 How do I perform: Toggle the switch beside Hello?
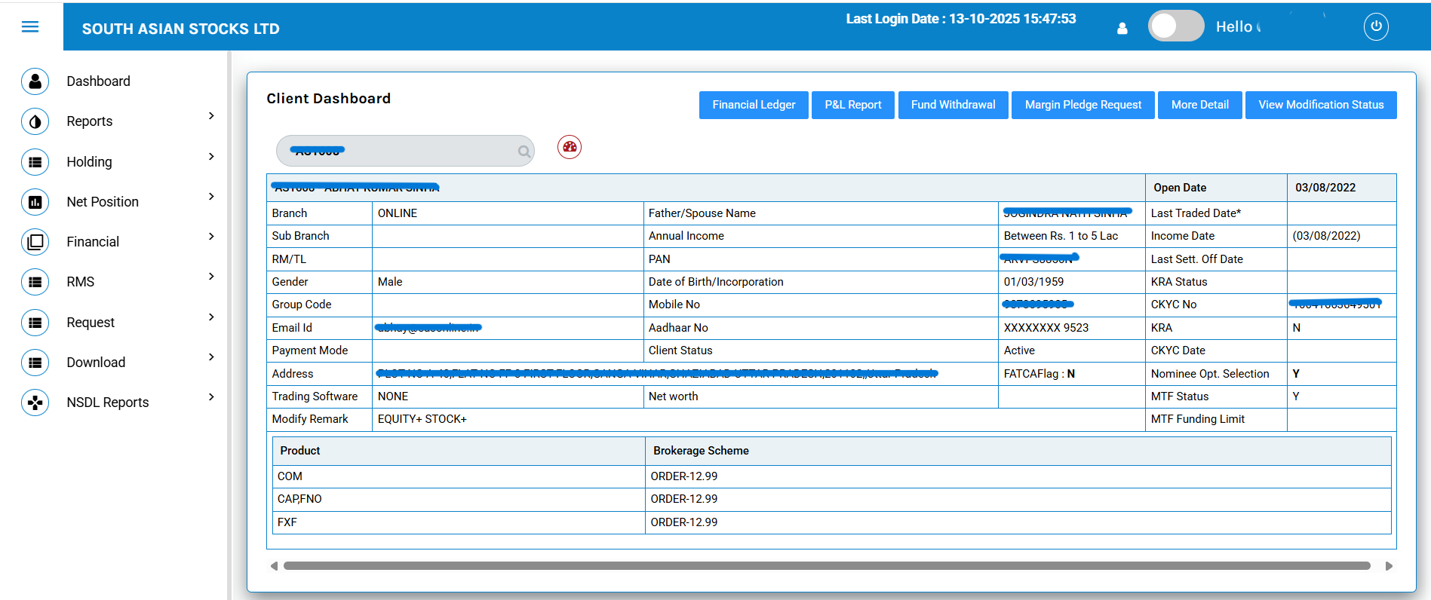(x=1175, y=26)
